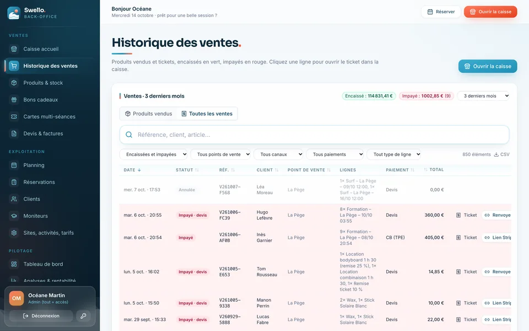Click the 850 éléments count

click(x=476, y=154)
